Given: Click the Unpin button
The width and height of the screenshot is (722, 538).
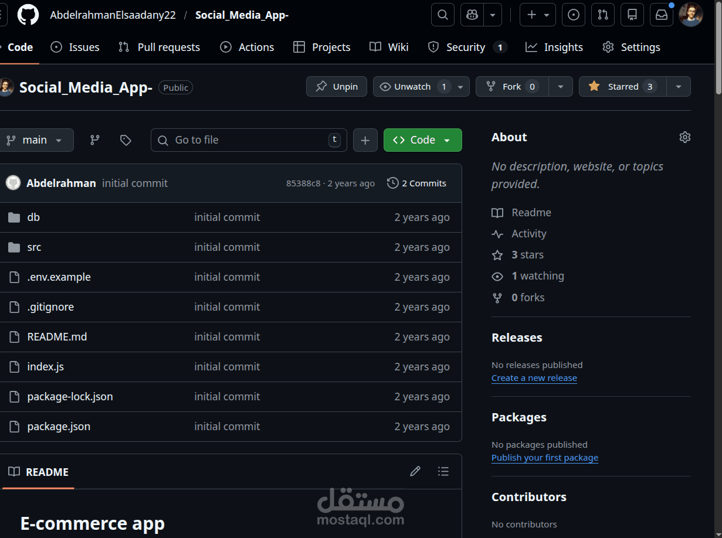Looking at the screenshot, I should 337,87.
